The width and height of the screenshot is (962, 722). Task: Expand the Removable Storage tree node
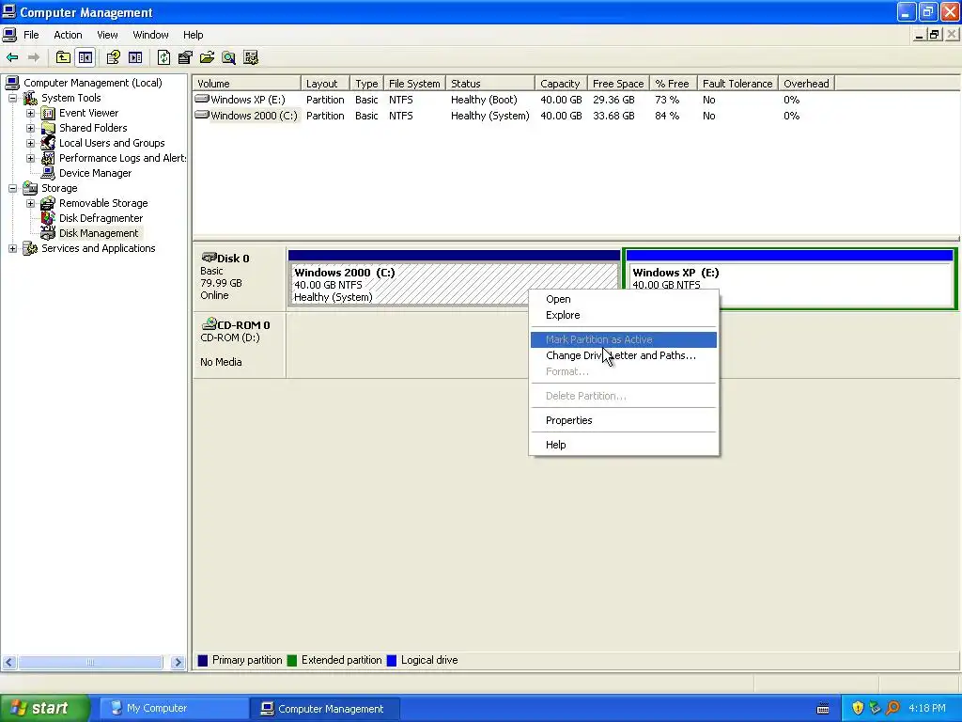click(x=30, y=203)
